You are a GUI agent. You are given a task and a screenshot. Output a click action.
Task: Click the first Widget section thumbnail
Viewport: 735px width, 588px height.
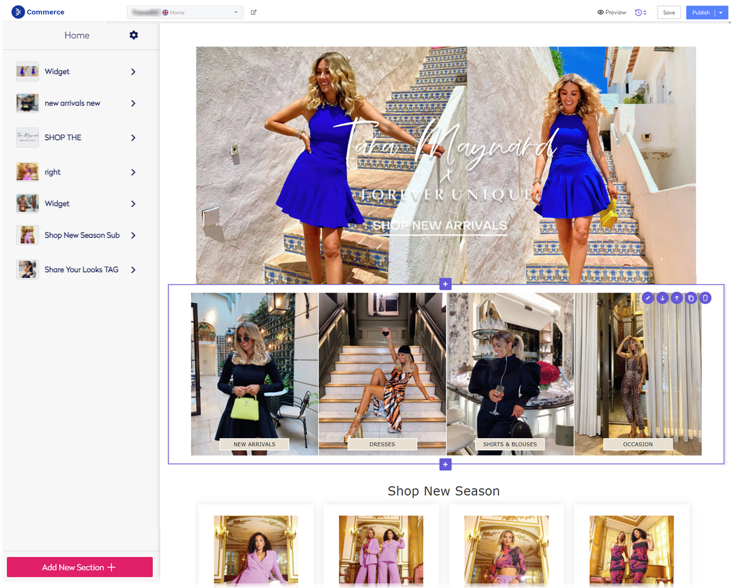point(28,71)
